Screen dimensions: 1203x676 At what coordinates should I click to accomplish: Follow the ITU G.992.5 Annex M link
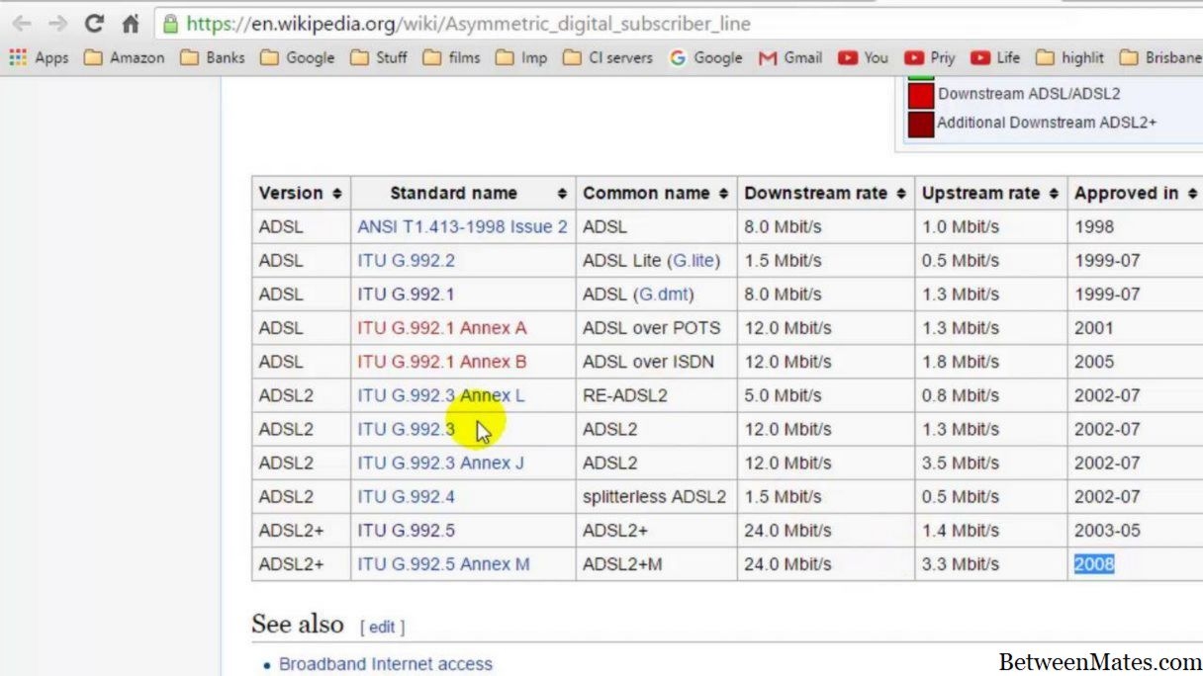443,564
